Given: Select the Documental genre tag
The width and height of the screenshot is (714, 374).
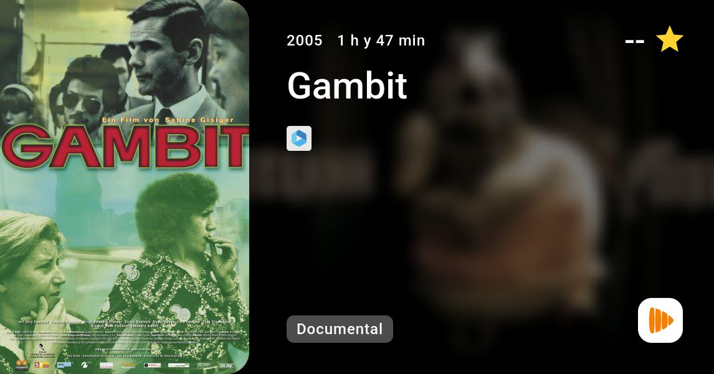Looking at the screenshot, I should [340, 329].
